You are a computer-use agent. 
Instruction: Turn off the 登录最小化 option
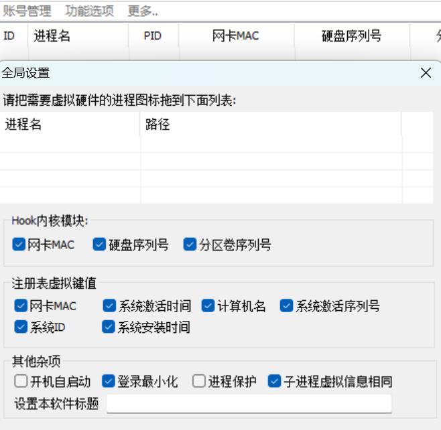(x=109, y=381)
